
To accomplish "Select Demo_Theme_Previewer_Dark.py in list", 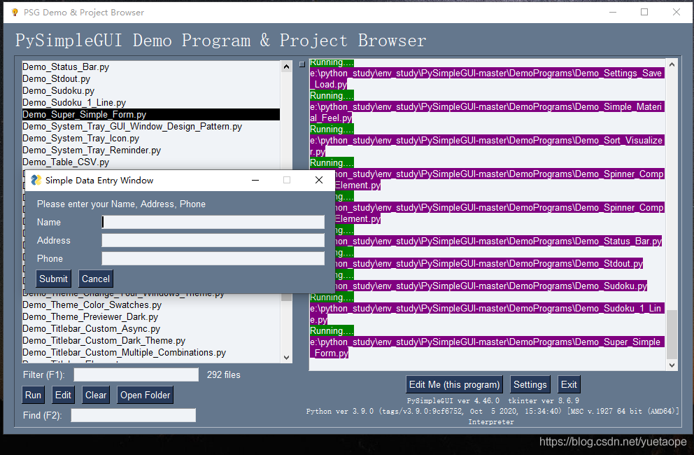I will tap(151, 317).
